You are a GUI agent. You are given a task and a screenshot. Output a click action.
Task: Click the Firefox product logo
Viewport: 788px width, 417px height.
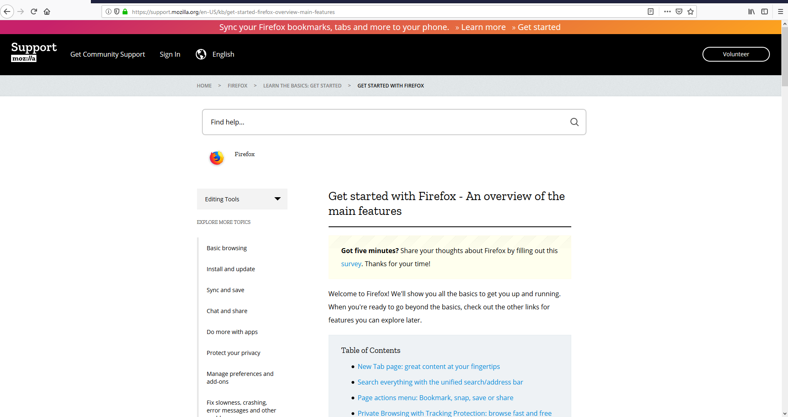tap(217, 158)
